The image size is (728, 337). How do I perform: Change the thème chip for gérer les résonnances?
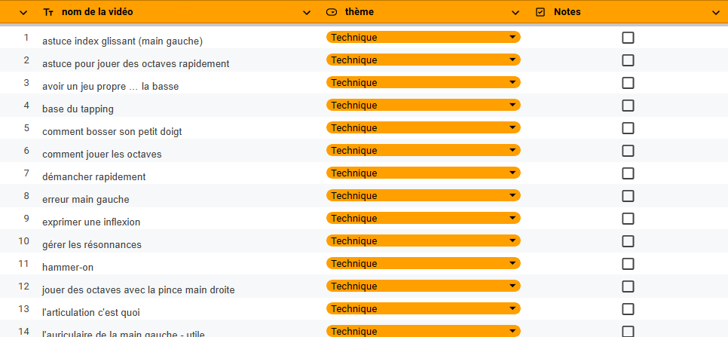click(424, 241)
